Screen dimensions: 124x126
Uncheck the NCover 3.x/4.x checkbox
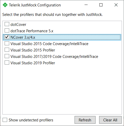coord(7,37)
